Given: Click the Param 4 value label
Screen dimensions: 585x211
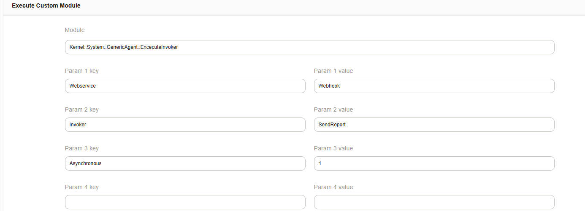Looking at the screenshot, I should pos(333,187).
